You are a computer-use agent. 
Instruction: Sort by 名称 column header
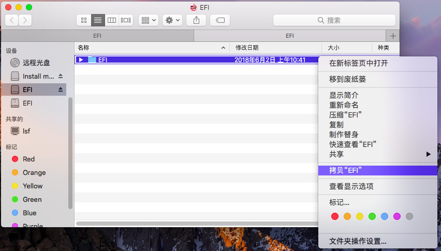coord(152,48)
